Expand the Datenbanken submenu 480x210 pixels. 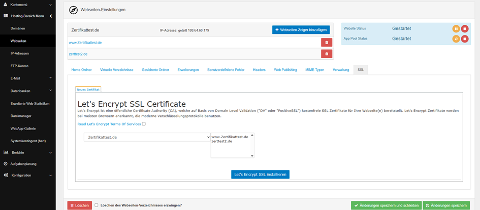tap(50, 91)
